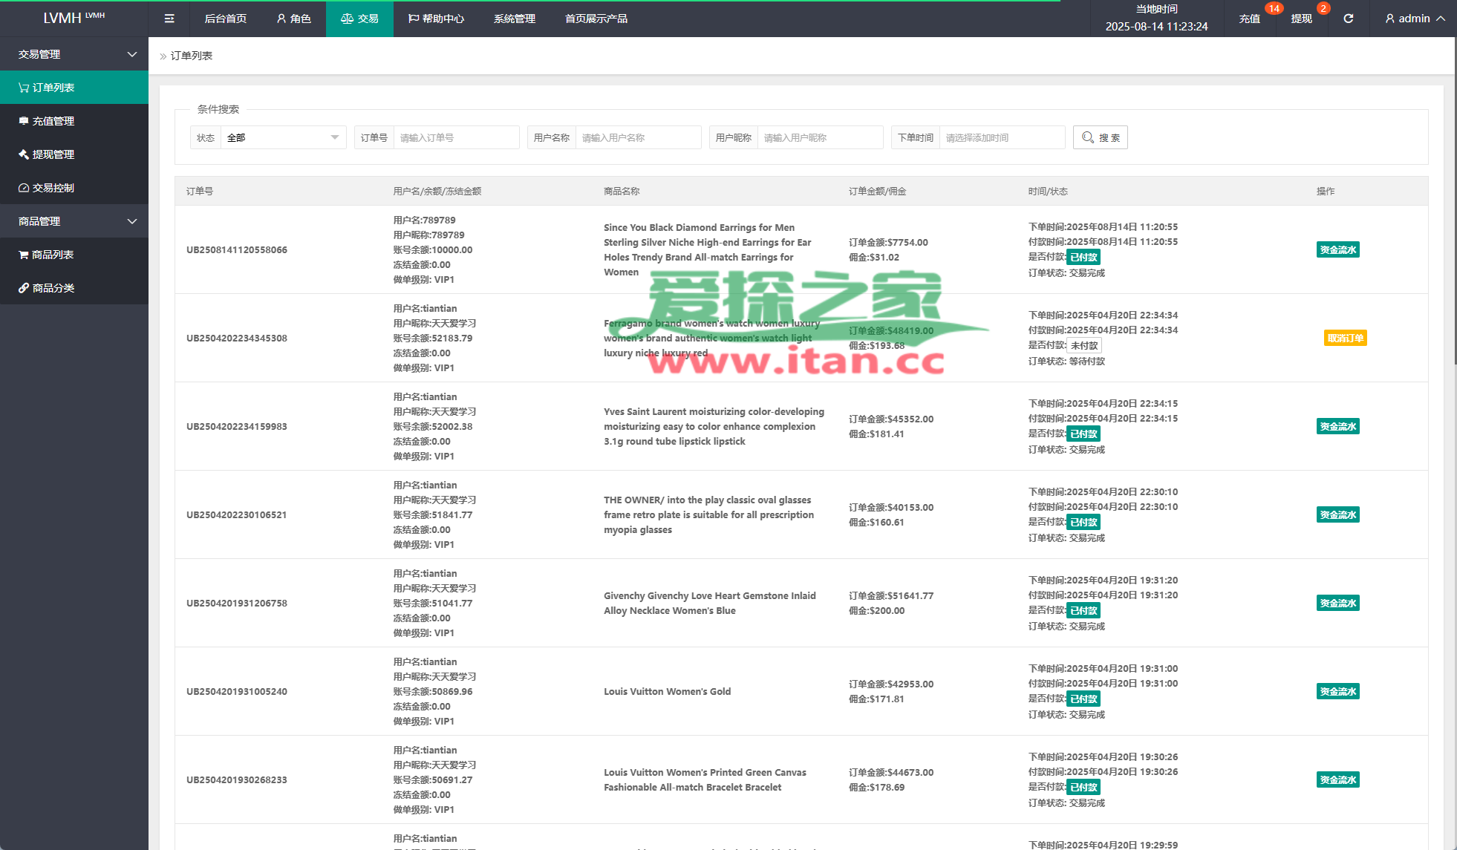Focus the 订单号 input field
This screenshot has width=1457, height=850.
[x=456, y=137]
